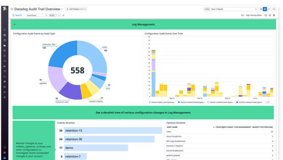Step the time frame backward
The width and height of the screenshot is (283, 160).
point(261,9)
